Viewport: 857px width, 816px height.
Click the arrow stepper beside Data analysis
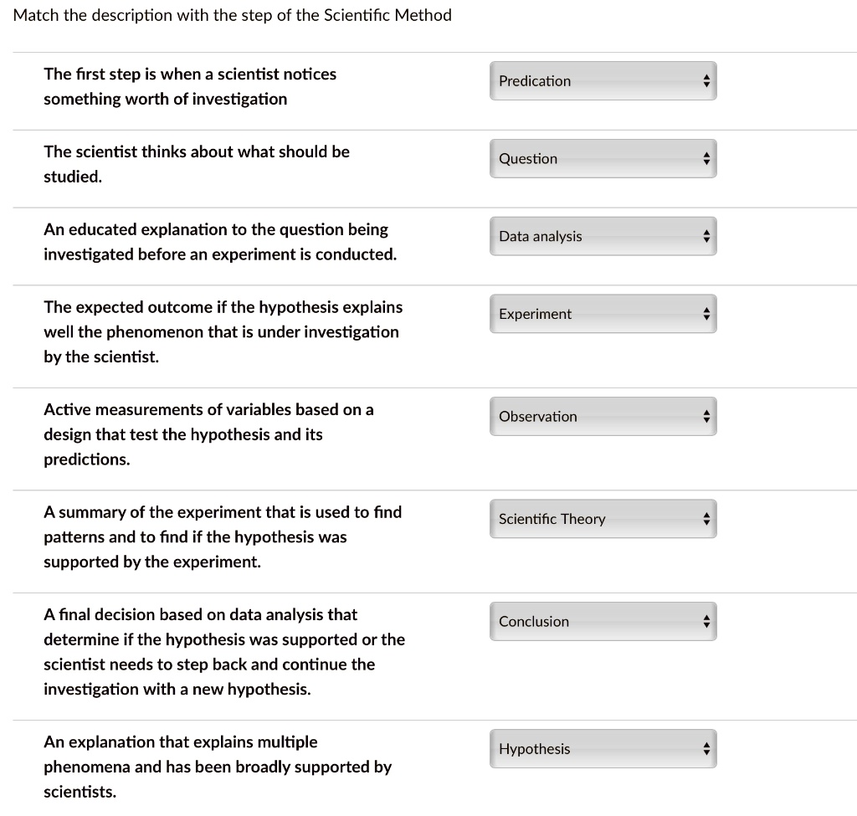pos(707,236)
